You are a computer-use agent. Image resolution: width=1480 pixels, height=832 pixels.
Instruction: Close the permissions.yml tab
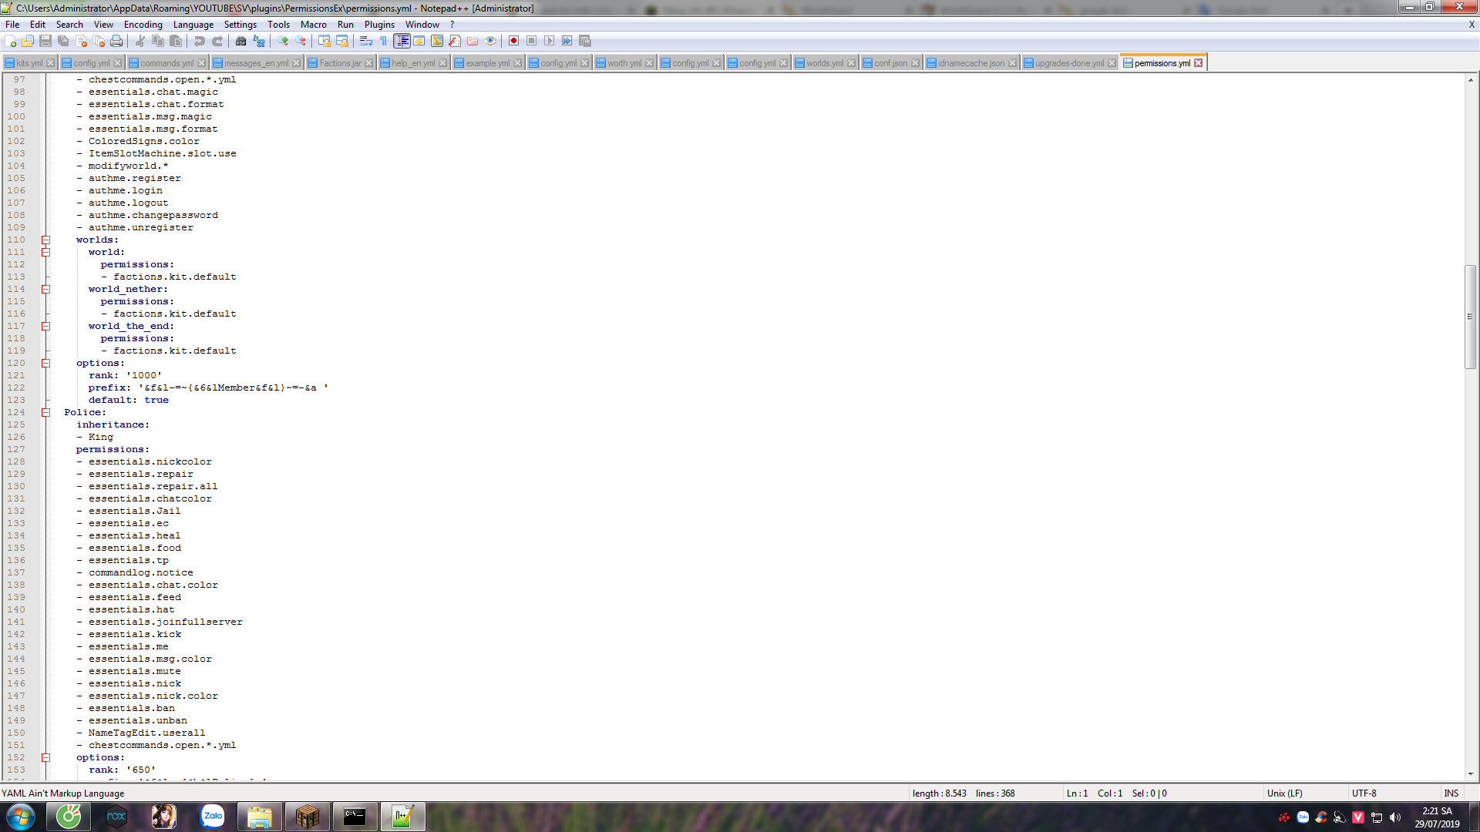click(1198, 63)
